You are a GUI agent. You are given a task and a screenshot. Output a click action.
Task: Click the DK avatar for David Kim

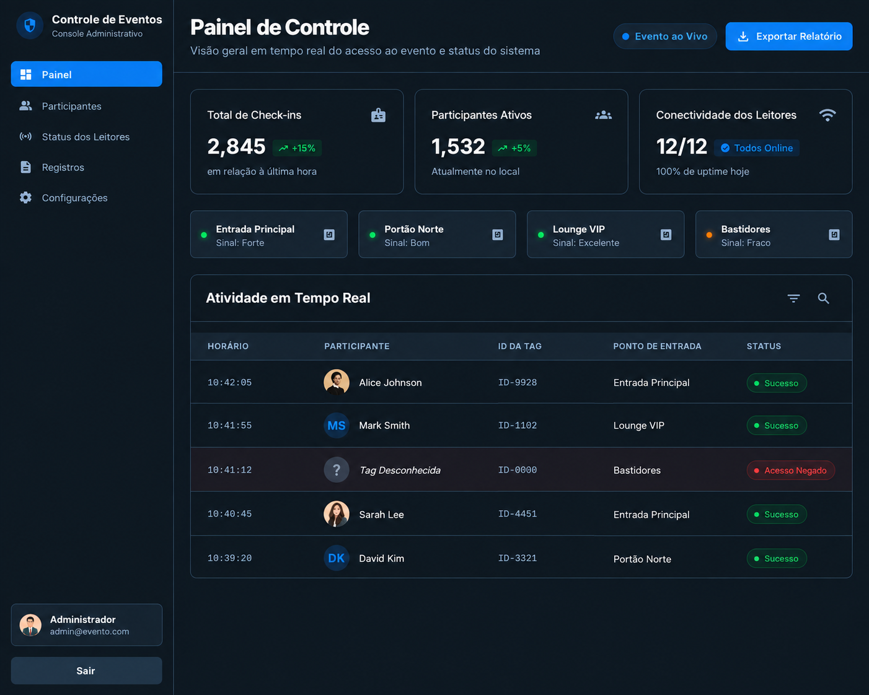click(x=337, y=558)
